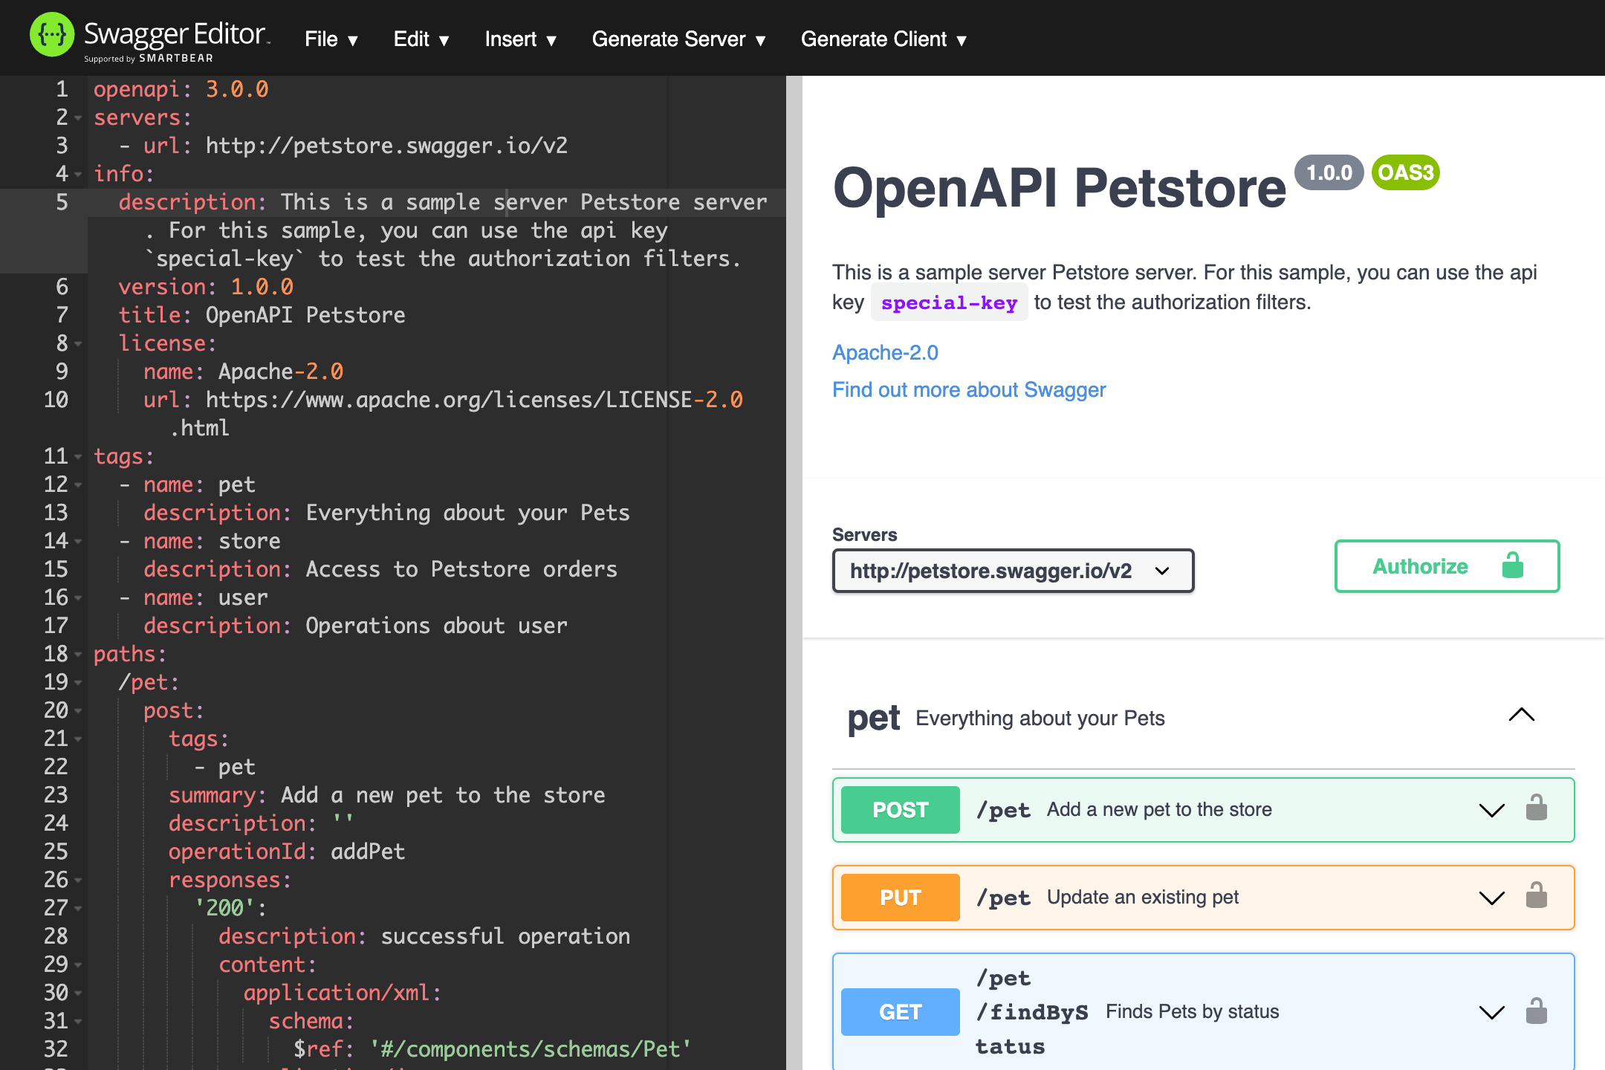The height and width of the screenshot is (1070, 1605).
Task: Collapse the paths section at line 18
Action: click(x=78, y=655)
